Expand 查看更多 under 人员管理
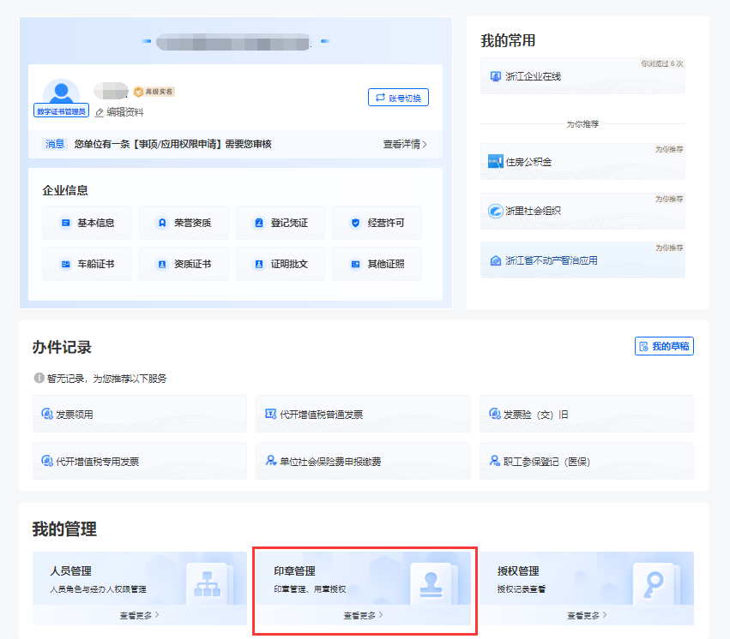The width and height of the screenshot is (730, 639). coord(139,615)
